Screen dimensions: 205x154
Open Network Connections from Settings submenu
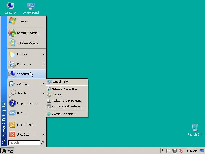point(67,89)
